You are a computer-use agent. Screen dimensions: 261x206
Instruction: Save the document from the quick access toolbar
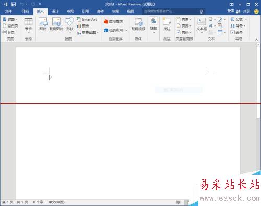click(x=14, y=4)
